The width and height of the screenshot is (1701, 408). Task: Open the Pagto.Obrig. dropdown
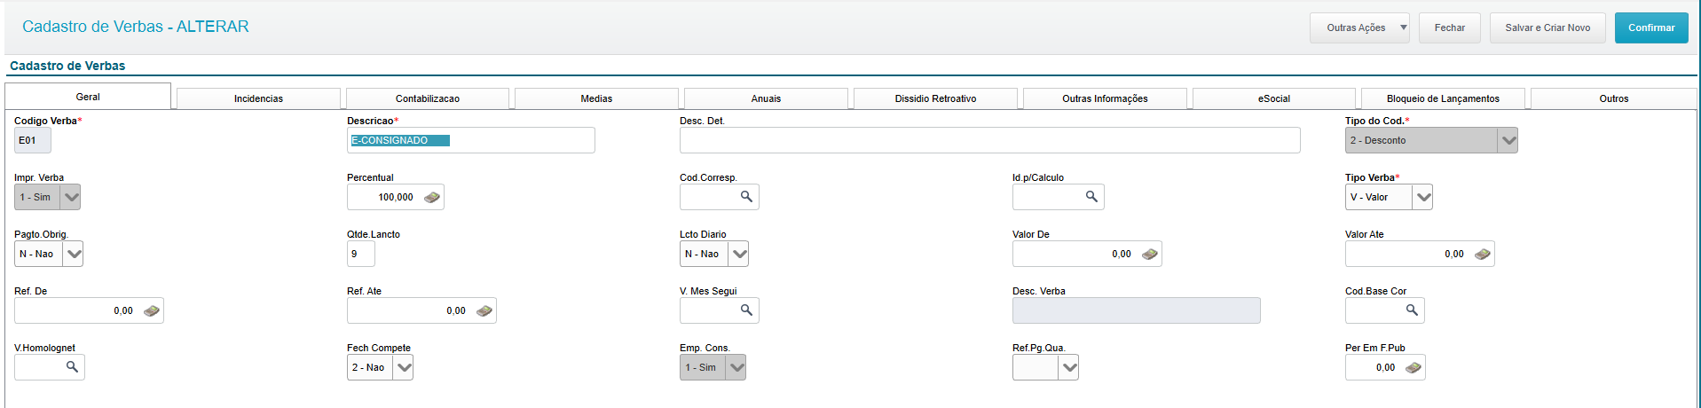[74, 255]
